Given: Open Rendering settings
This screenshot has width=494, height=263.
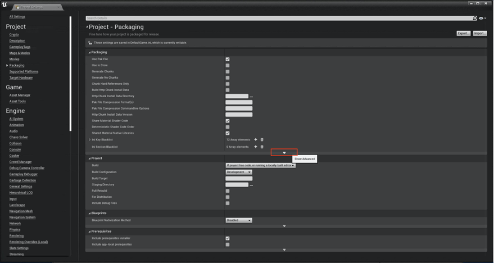Looking at the screenshot, I should [16, 236].
